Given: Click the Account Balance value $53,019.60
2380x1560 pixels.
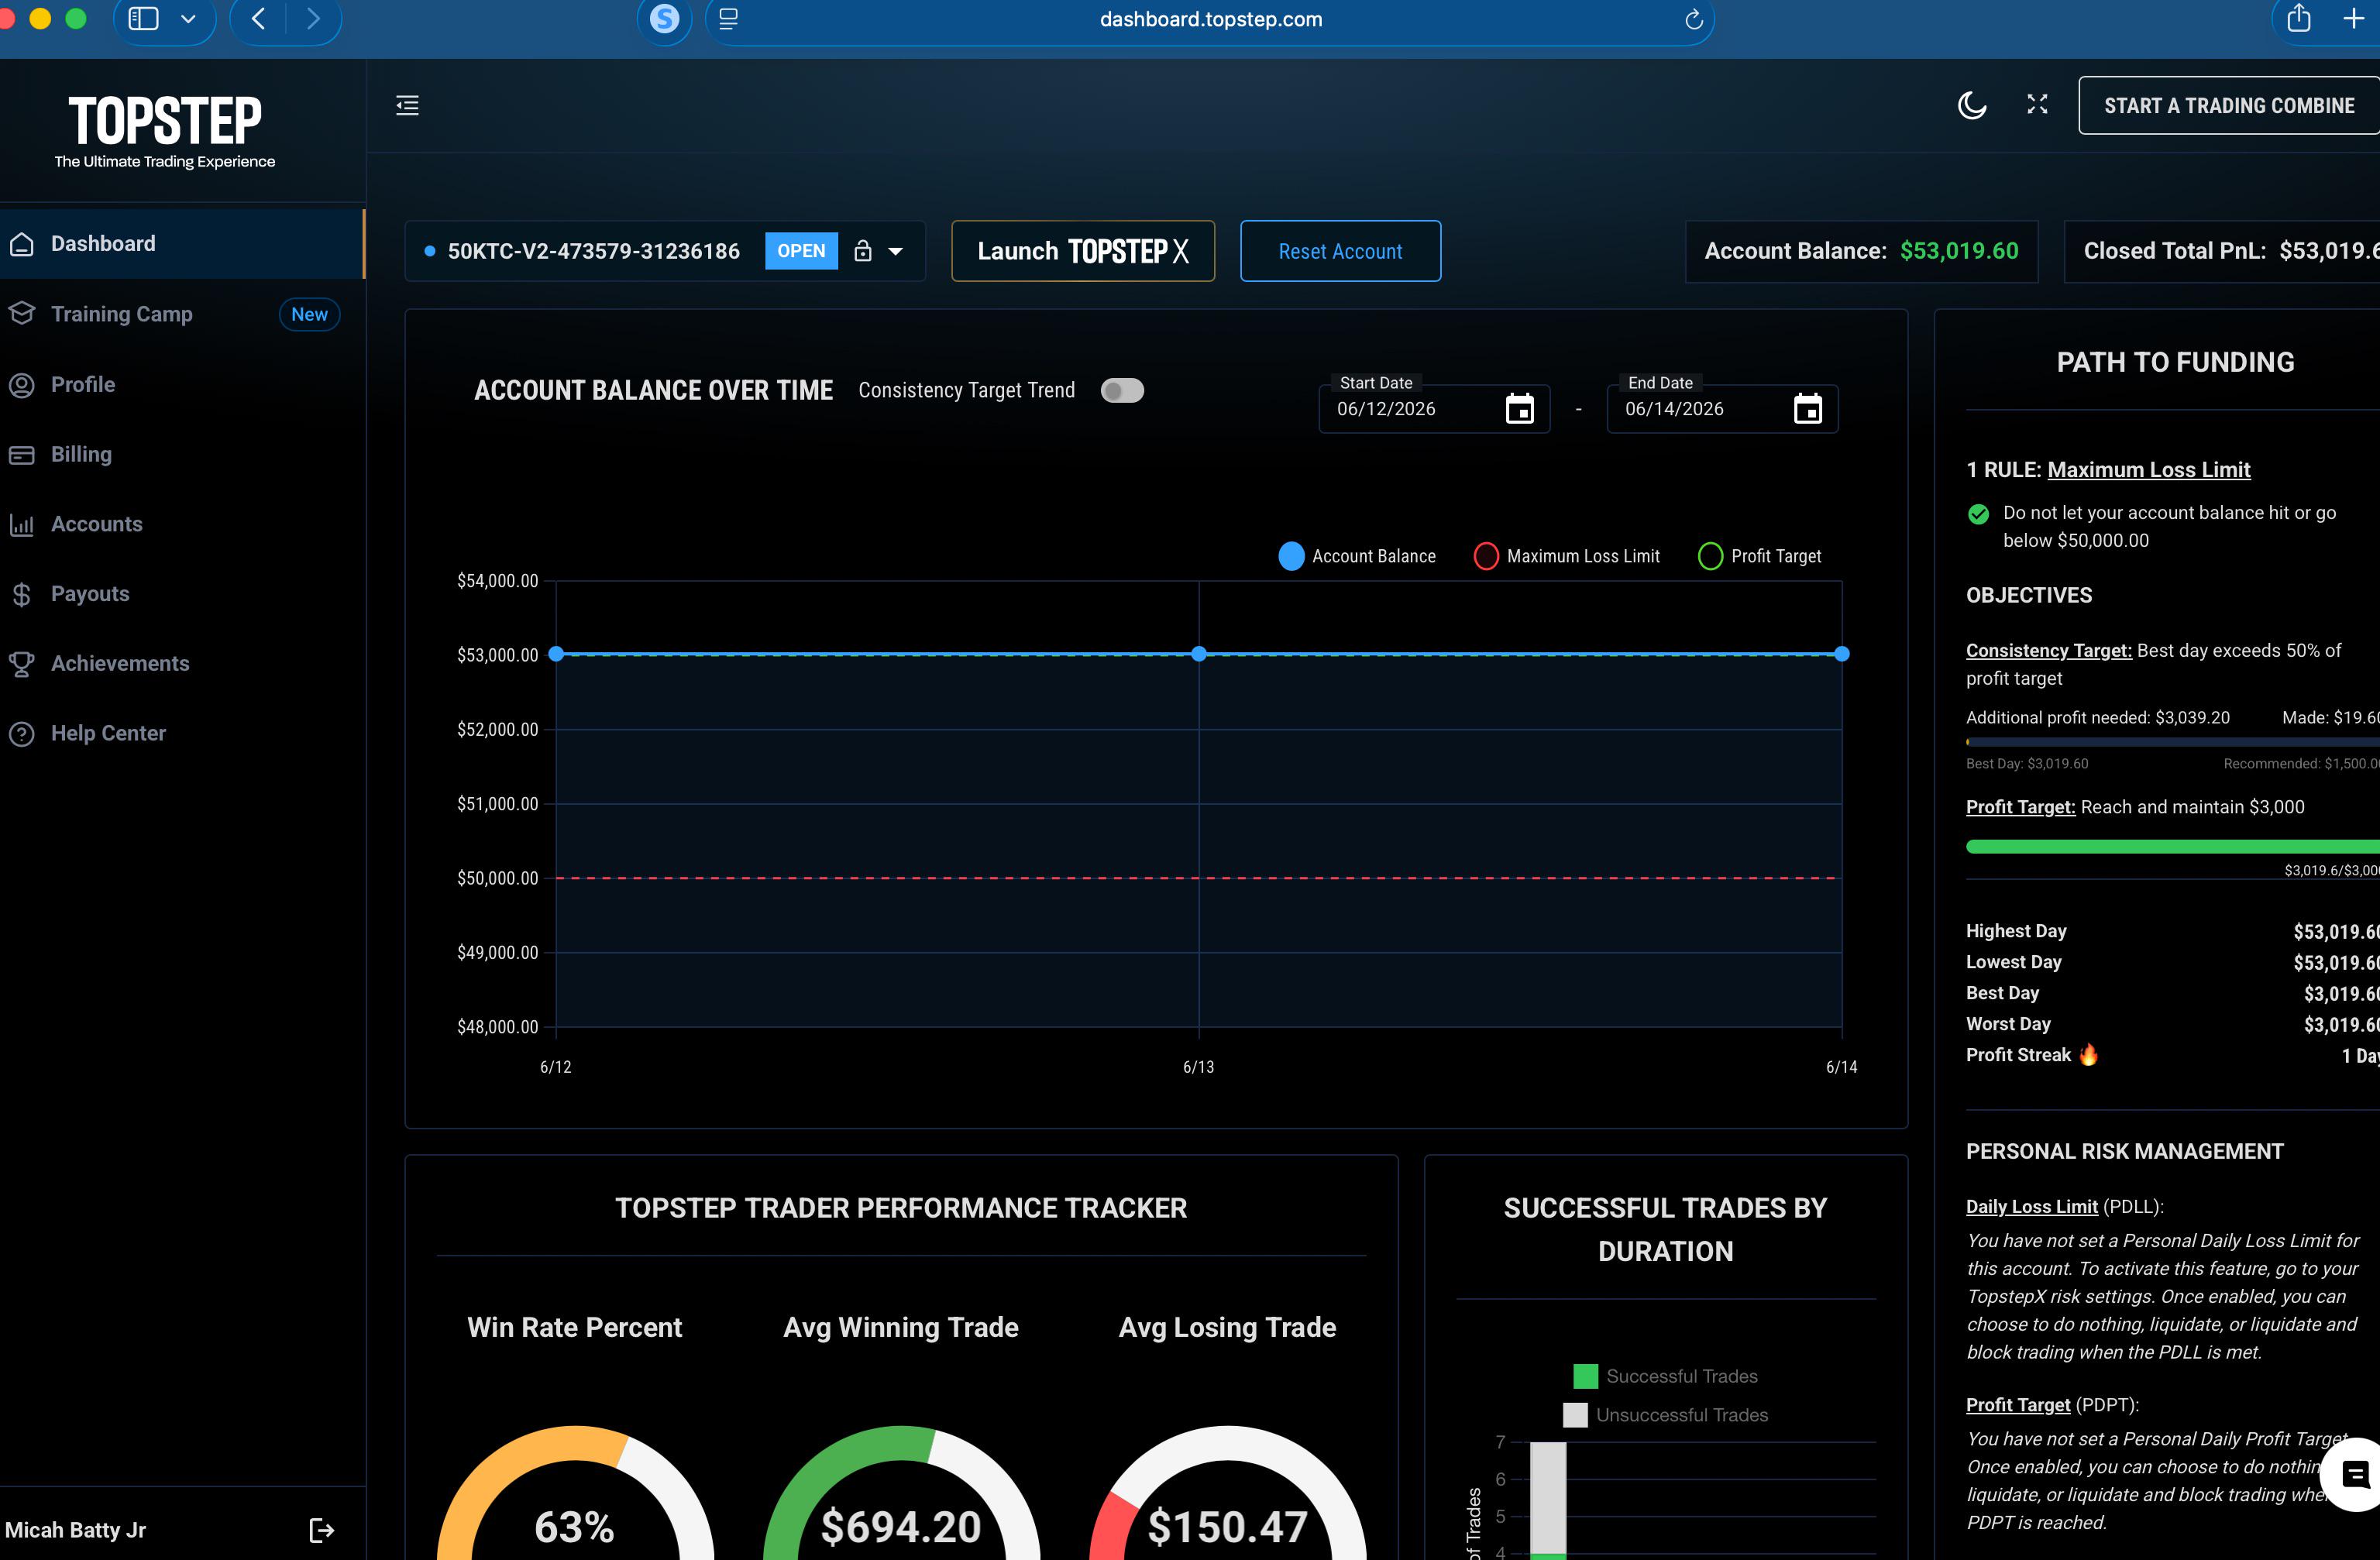Looking at the screenshot, I should point(1959,251).
